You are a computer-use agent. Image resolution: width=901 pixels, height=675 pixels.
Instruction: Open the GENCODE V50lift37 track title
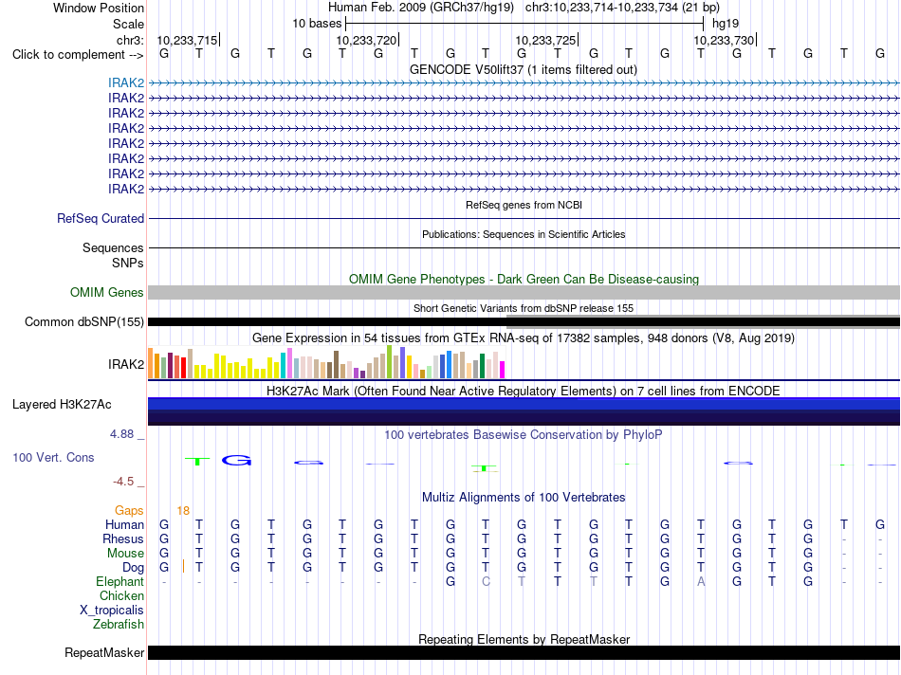[524, 69]
